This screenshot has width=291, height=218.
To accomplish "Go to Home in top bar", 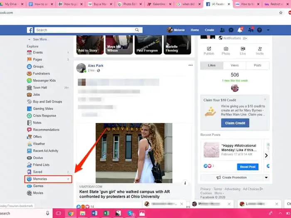I will point(195,30).
